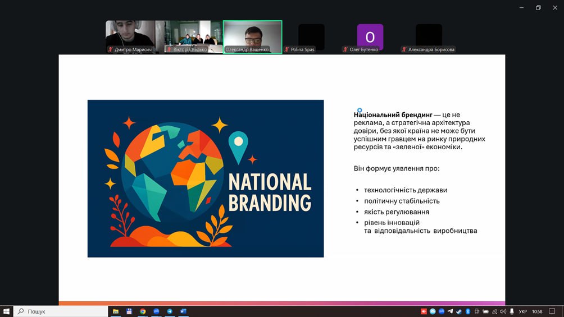Open the Windows Start menu
564x317 pixels.
(x=7, y=311)
